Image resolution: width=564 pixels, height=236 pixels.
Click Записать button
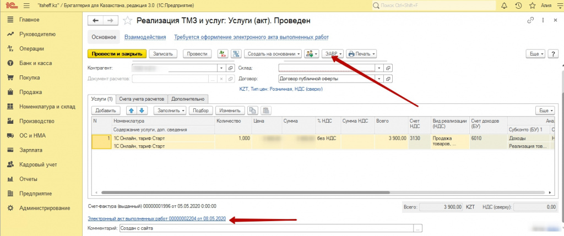163,54
